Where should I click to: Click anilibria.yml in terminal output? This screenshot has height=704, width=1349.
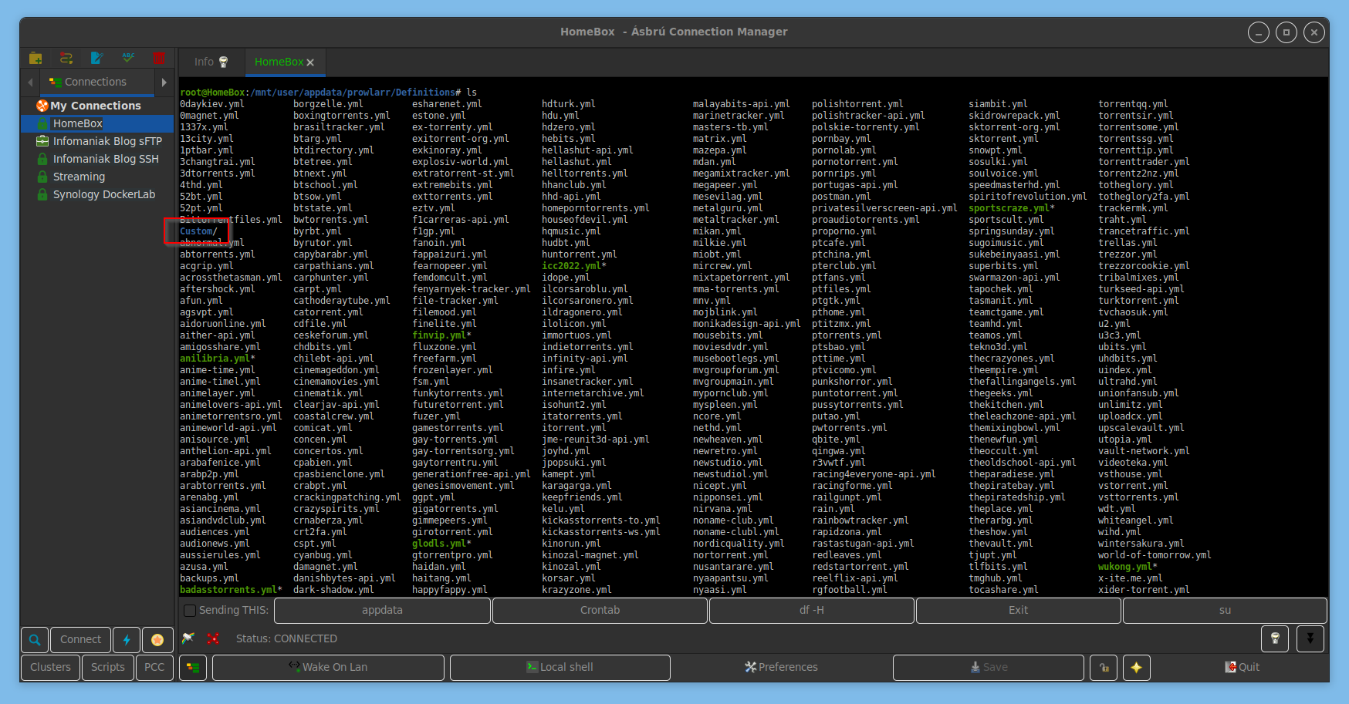(215, 359)
